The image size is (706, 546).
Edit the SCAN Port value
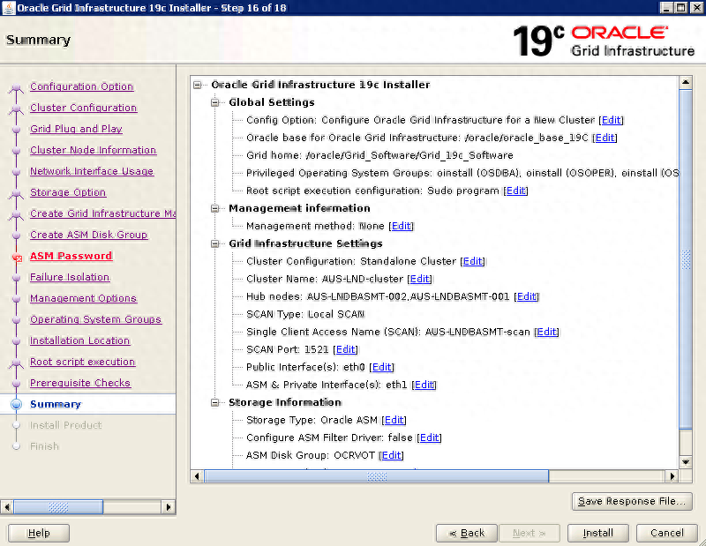coord(345,349)
